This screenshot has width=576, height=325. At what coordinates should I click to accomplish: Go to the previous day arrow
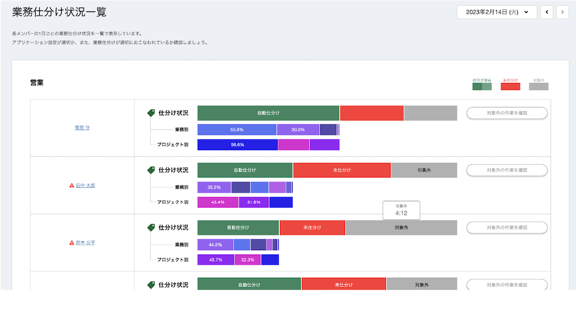click(547, 12)
